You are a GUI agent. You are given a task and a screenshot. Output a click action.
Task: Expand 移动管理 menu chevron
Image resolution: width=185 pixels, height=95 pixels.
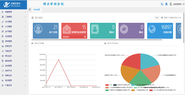[25, 80]
